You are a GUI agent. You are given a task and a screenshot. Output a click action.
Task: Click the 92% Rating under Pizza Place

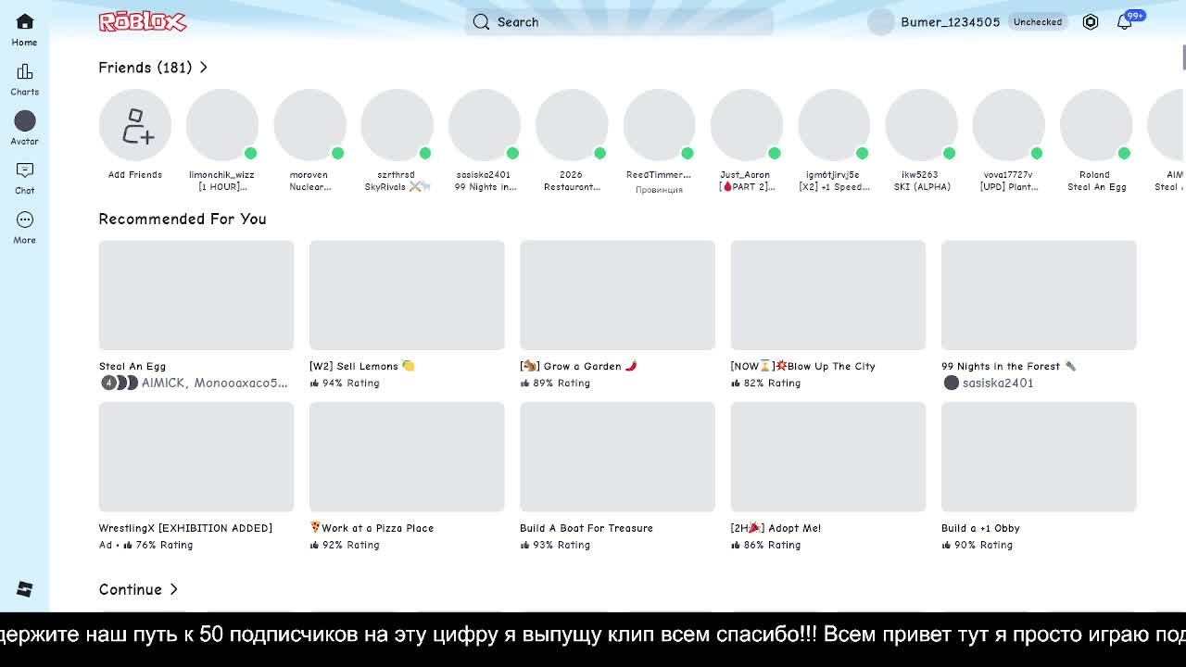click(345, 545)
